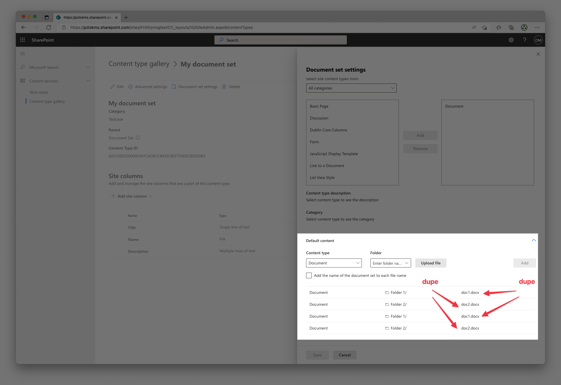The height and width of the screenshot is (385, 561).
Task: Check Add document set name to file names
Action: (x=309, y=275)
